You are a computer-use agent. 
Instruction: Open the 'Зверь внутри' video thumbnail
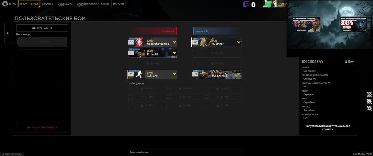pos(353,24)
